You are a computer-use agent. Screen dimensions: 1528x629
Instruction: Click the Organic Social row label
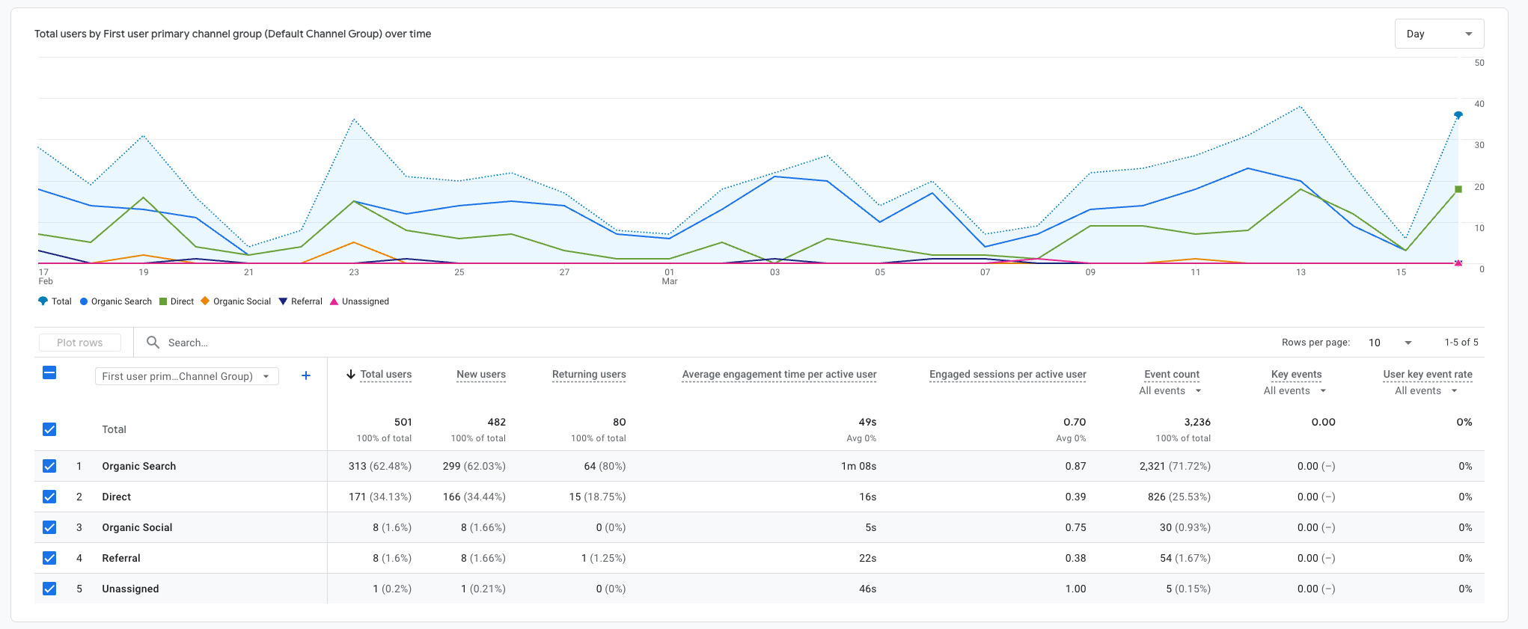pos(138,527)
